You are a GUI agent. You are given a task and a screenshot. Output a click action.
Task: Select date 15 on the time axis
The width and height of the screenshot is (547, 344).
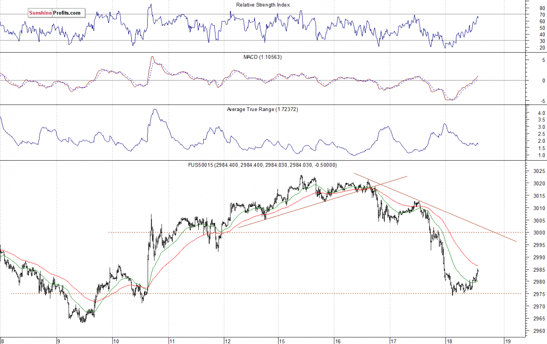(x=282, y=340)
